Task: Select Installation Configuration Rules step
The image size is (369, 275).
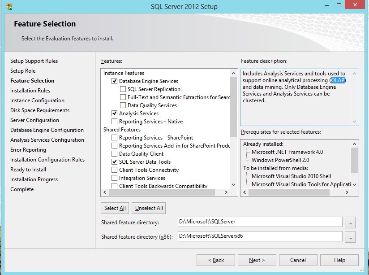Action: 47,160
